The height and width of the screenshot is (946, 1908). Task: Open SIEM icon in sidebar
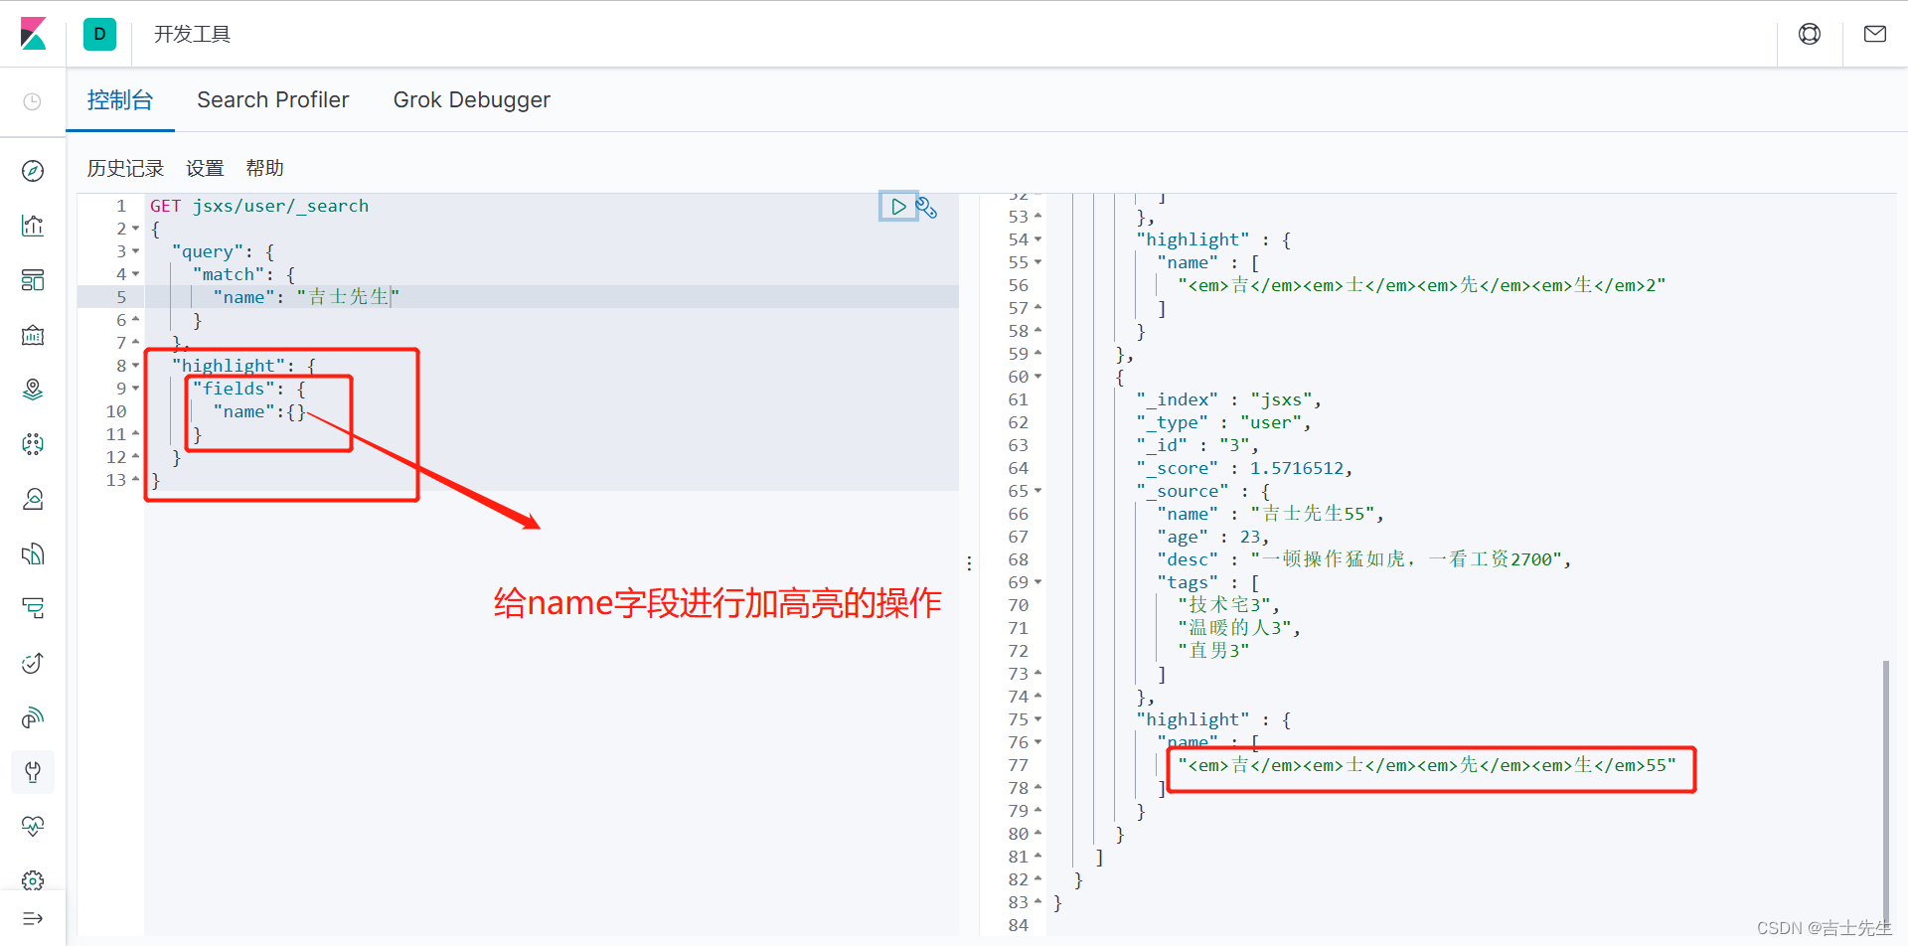pyautogui.click(x=33, y=717)
